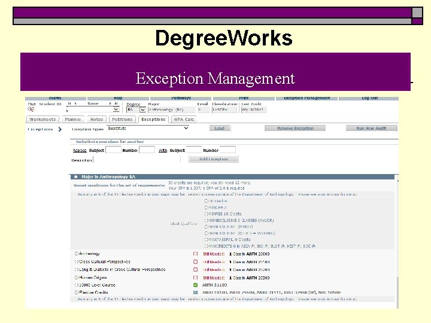Click the Print menu bar item
Viewport: 431px width, 323px height.
(244, 98)
